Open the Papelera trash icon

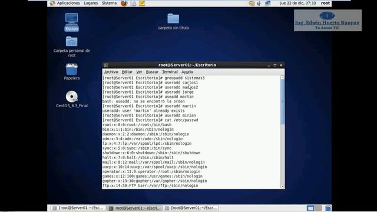click(x=72, y=72)
